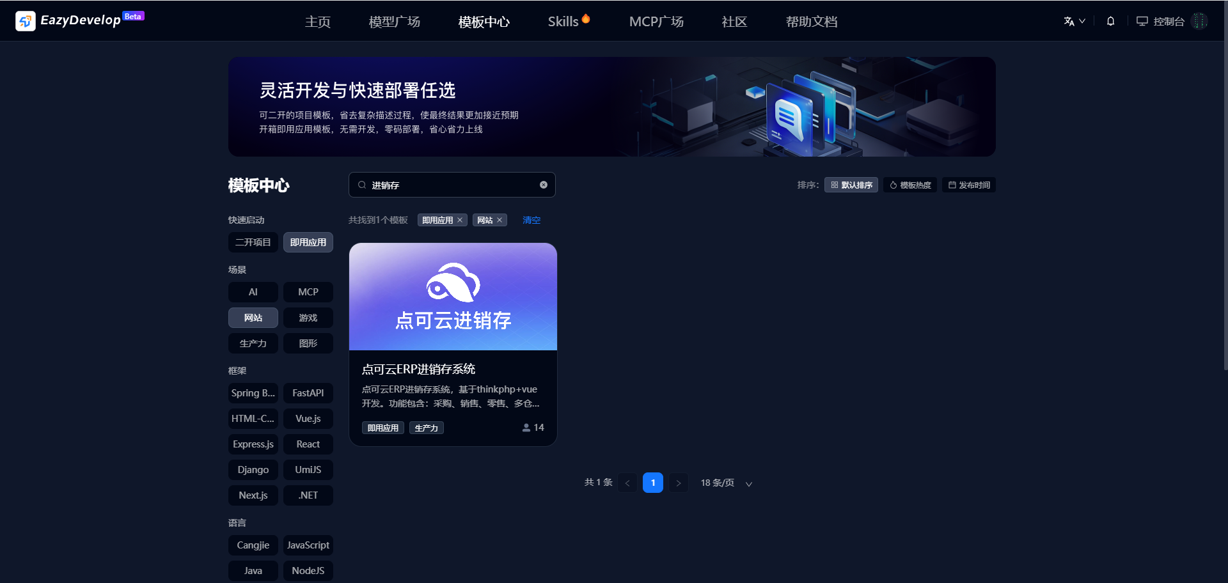Filter by Django framework
This screenshot has width=1228, height=583.
[x=253, y=470]
